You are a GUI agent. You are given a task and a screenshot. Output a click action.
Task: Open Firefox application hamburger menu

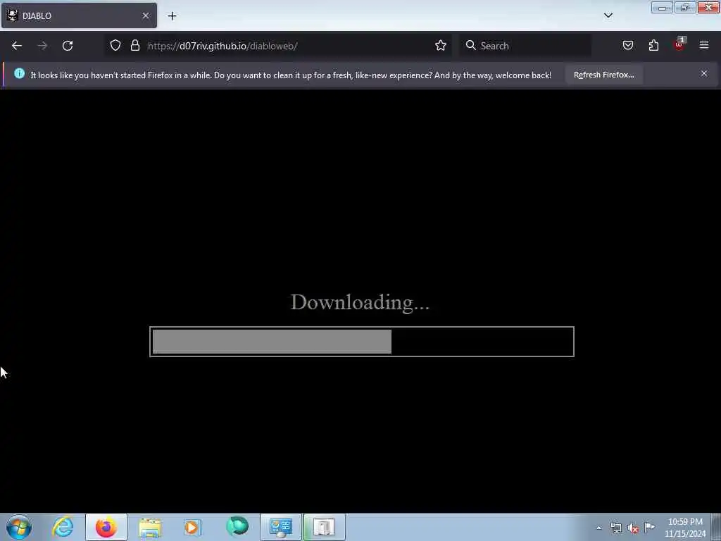tap(704, 45)
